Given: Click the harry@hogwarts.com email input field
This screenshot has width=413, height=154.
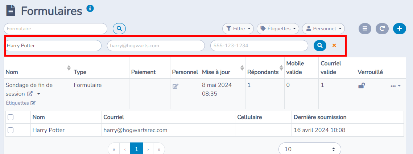Looking at the screenshot, I should pyautogui.click(x=156, y=45).
